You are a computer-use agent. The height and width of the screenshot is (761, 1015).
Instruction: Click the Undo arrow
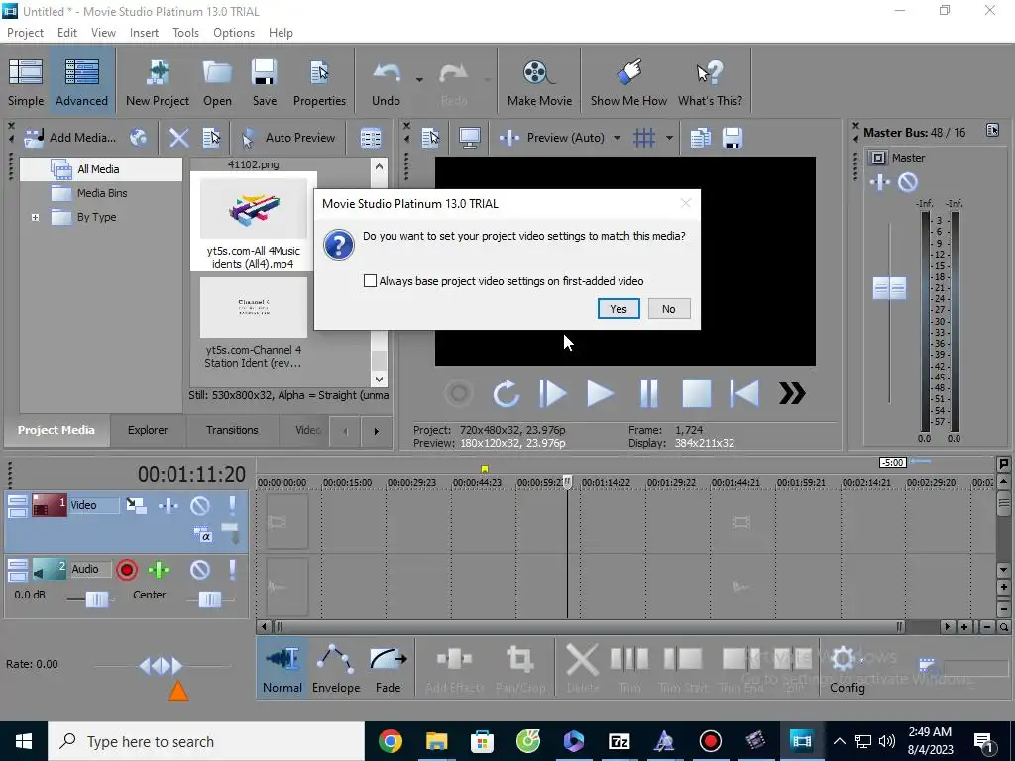[386, 83]
